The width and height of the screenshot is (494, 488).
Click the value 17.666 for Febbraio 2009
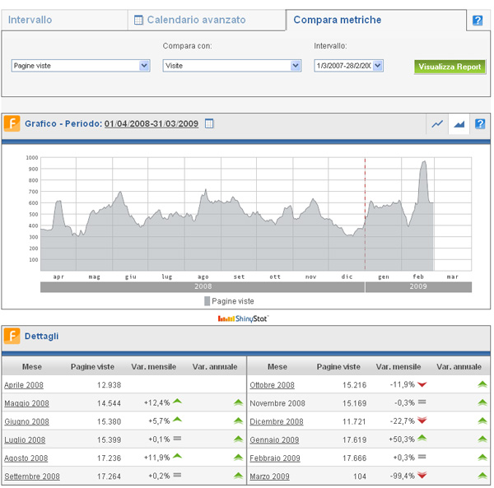pyautogui.click(x=354, y=458)
